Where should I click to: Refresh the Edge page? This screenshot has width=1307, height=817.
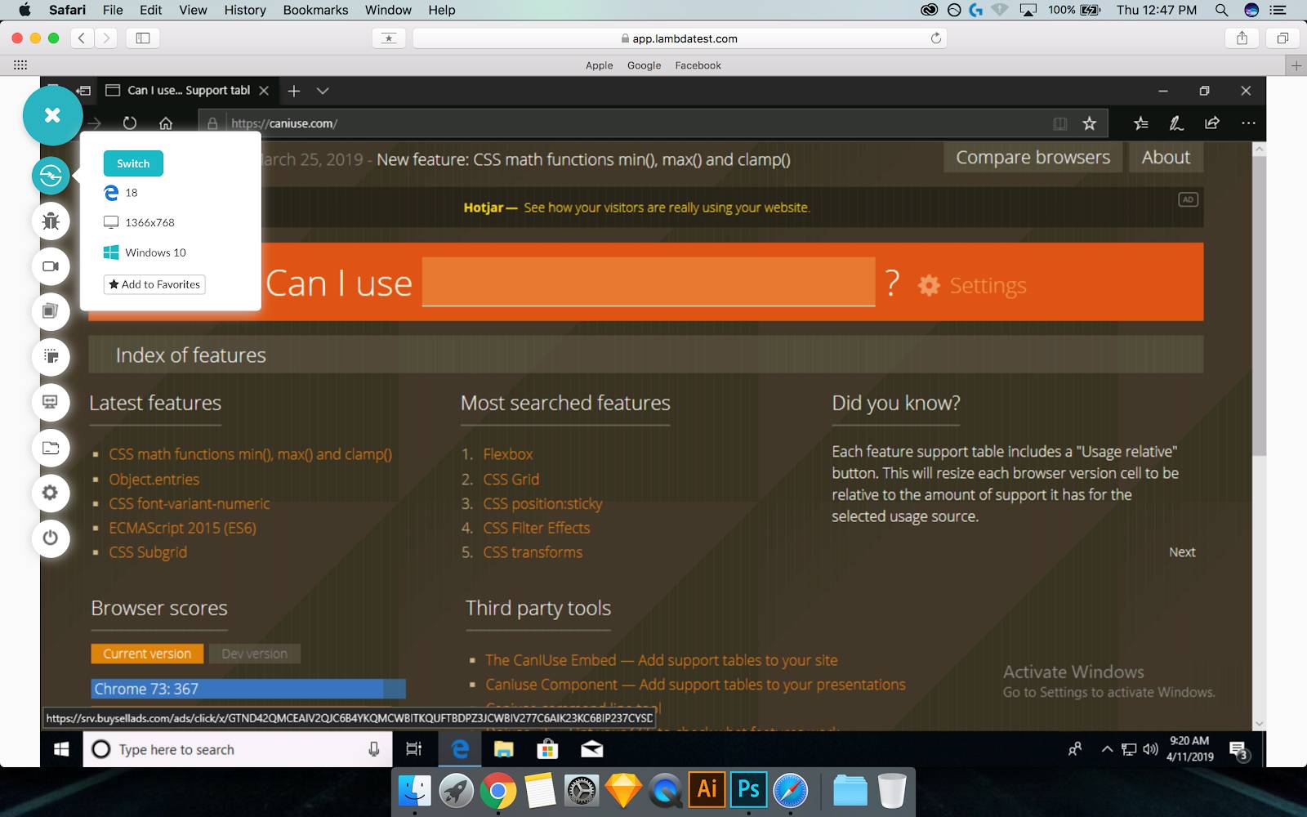click(x=130, y=123)
